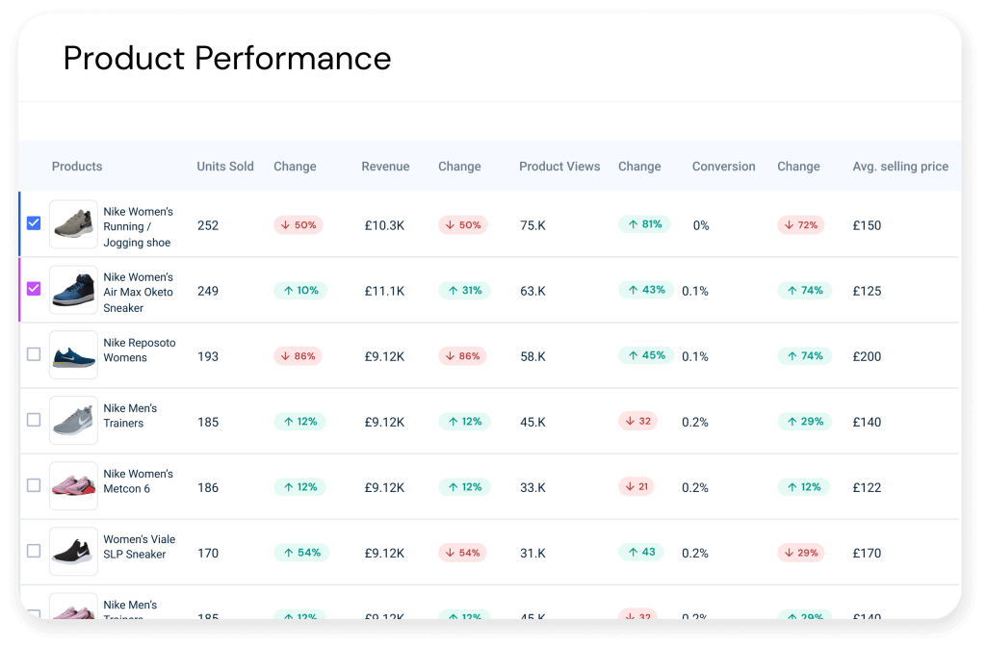Select the Nike Men's Trainers row checkbox
Screen dimensions: 986x648
(x=34, y=419)
